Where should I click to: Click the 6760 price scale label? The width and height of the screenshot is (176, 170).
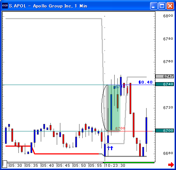point(168,62)
